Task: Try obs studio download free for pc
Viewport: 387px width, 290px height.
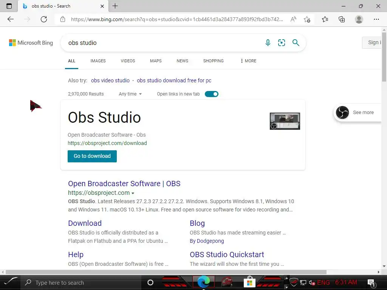Action: [174, 80]
